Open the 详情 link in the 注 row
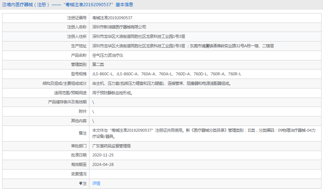The width and height of the screenshot is (323, 191). [96, 183]
